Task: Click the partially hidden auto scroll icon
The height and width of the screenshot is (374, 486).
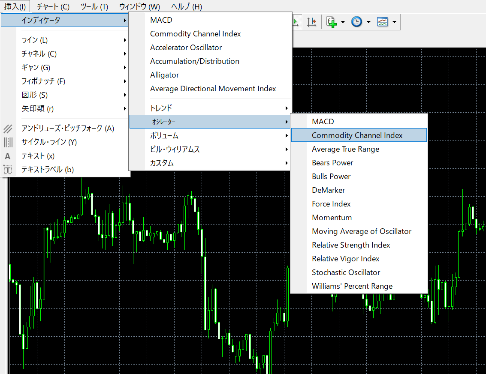Action: 296,22
